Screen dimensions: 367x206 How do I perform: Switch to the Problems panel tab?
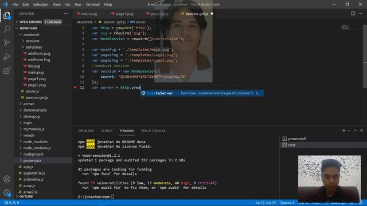[86, 131]
